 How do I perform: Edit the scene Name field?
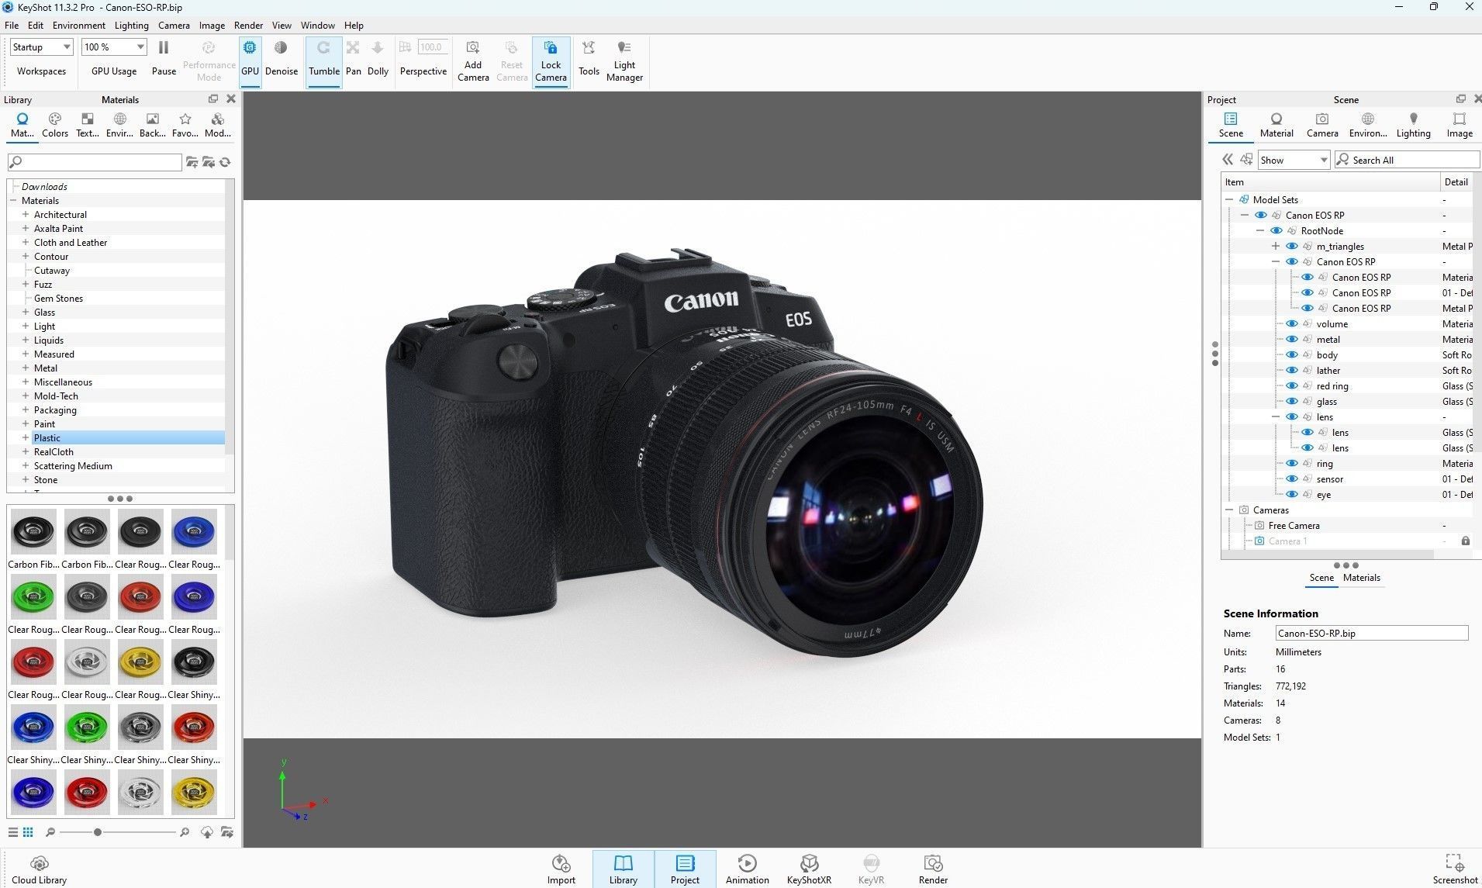coord(1371,634)
